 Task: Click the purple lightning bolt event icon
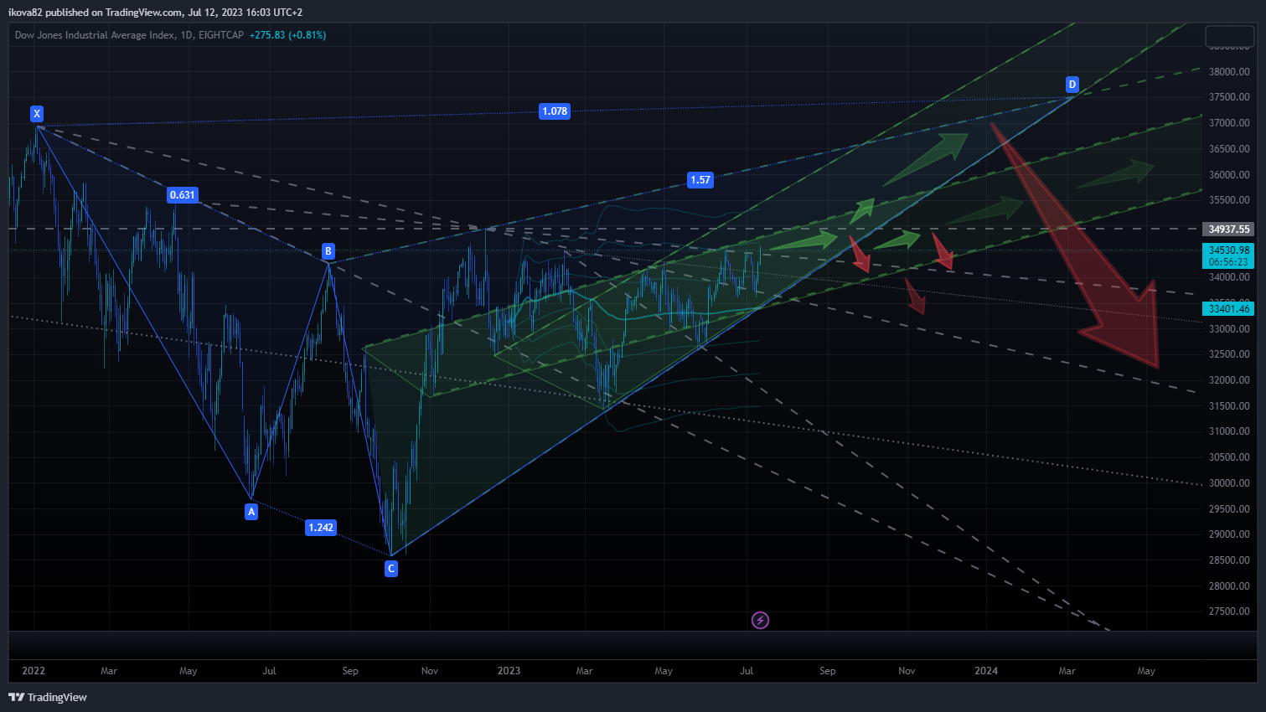point(760,620)
